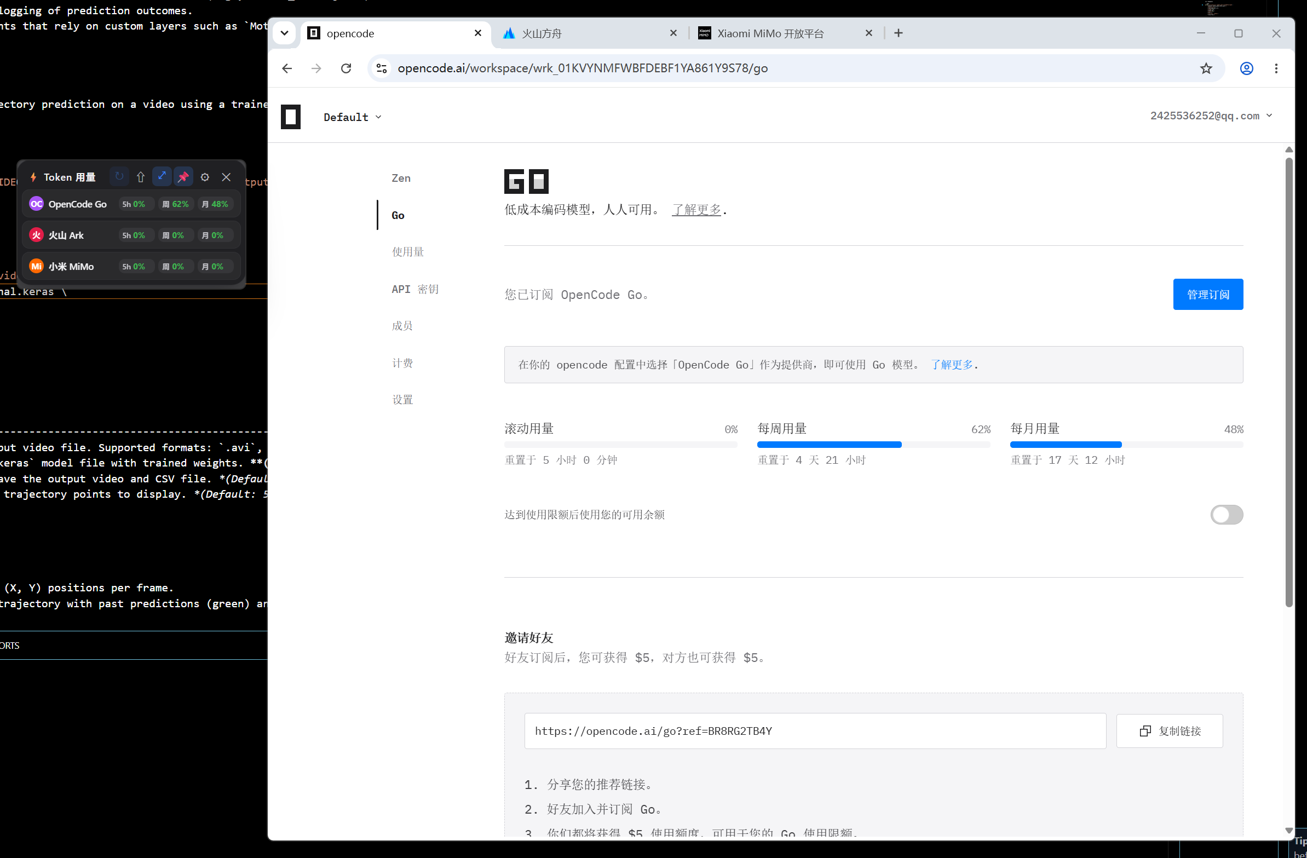Screen dimensions: 1307x858
Task: Follow 了解更多 link in config notice
Action: pyautogui.click(x=952, y=365)
